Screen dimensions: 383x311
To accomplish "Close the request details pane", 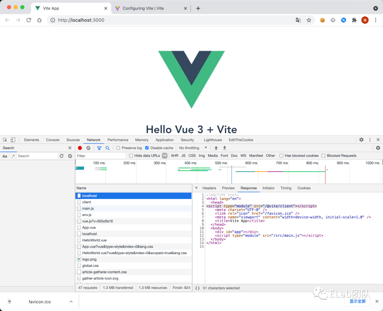I will click(x=196, y=188).
